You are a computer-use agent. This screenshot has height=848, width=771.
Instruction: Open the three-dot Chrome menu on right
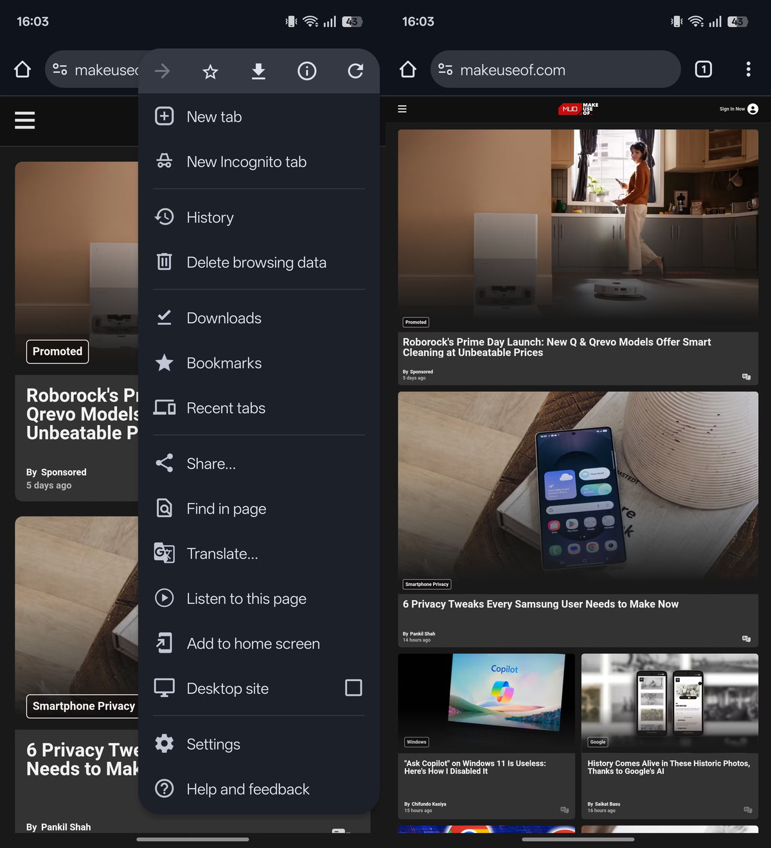(749, 69)
